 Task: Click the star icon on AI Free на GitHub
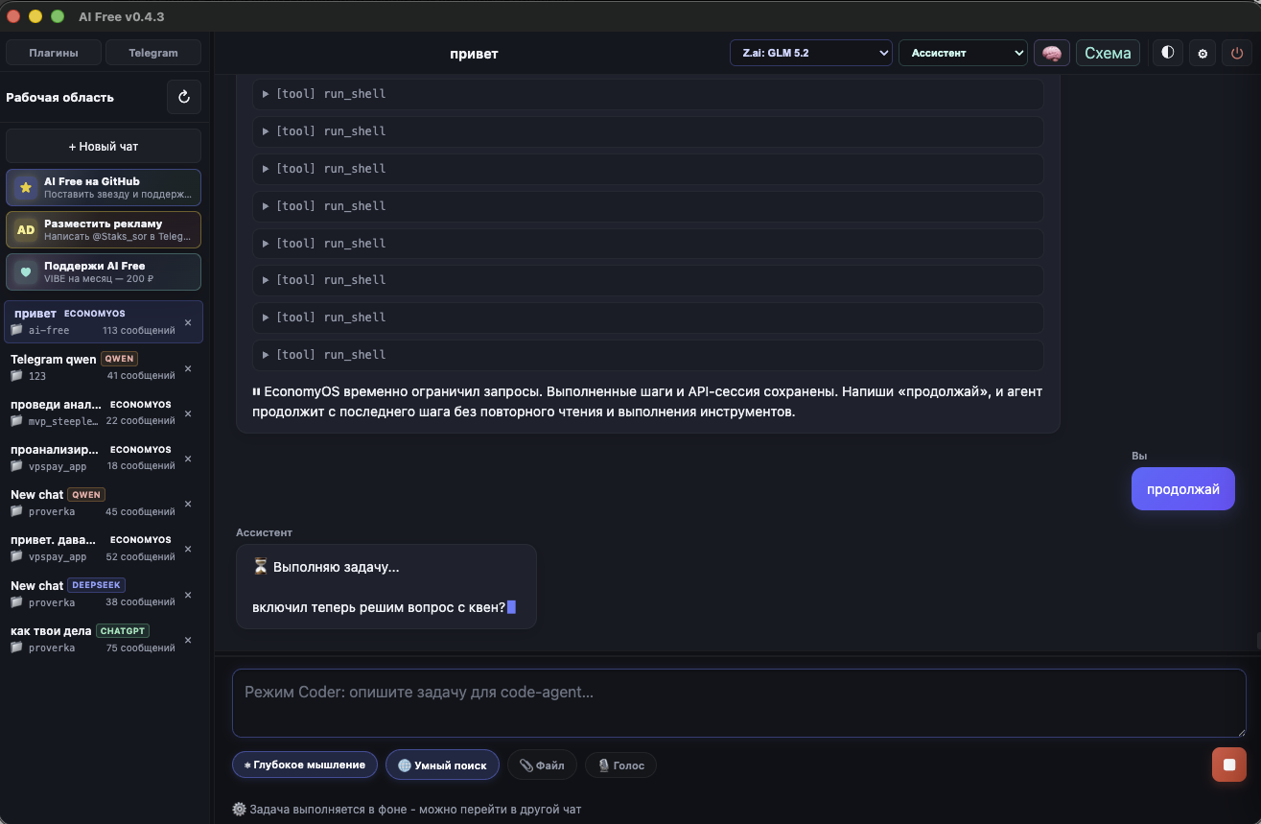26,187
